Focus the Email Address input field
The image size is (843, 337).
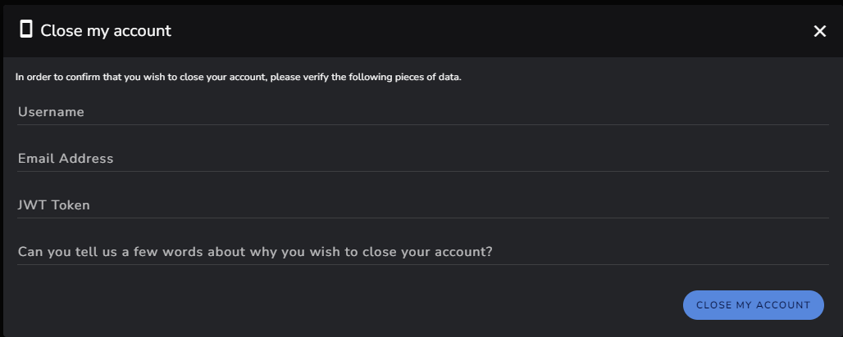422,159
